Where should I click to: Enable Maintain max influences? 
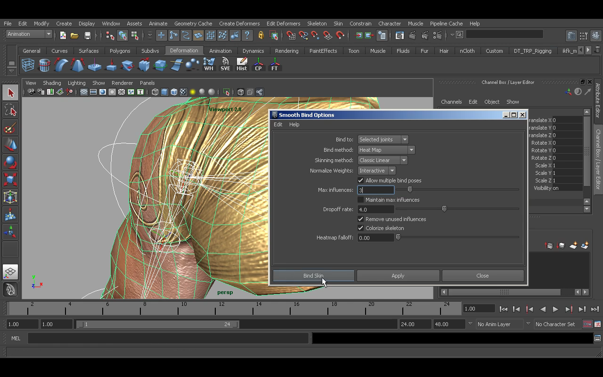360,199
